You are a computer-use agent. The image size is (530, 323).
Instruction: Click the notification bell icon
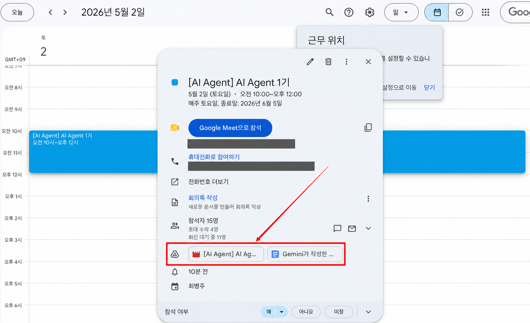[175, 272]
